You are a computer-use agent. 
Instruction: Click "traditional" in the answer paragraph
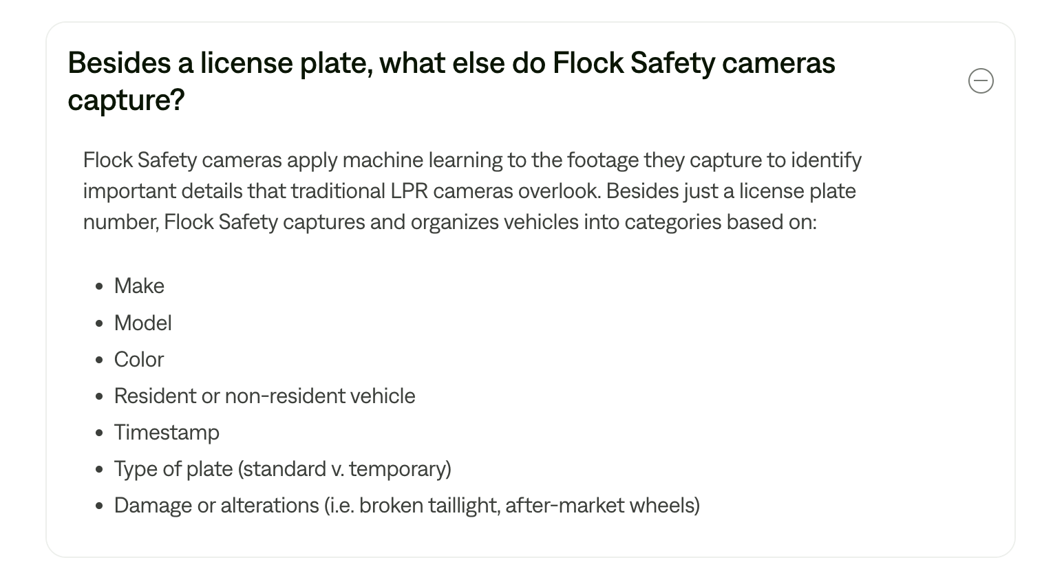point(337,191)
